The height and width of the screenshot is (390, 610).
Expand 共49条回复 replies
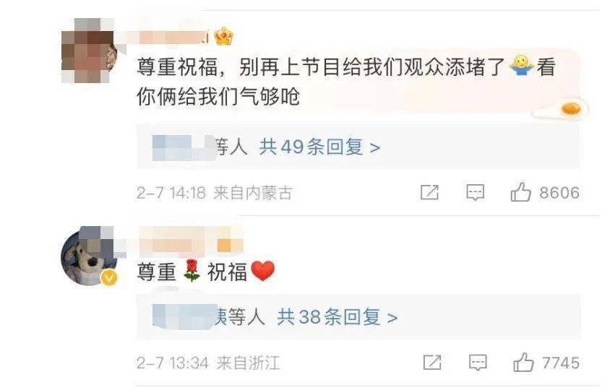click(x=319, y=147)
